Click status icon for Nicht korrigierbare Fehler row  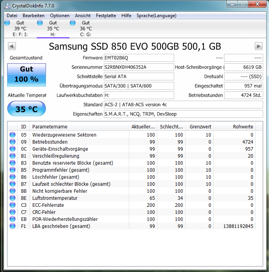point(12,191)
